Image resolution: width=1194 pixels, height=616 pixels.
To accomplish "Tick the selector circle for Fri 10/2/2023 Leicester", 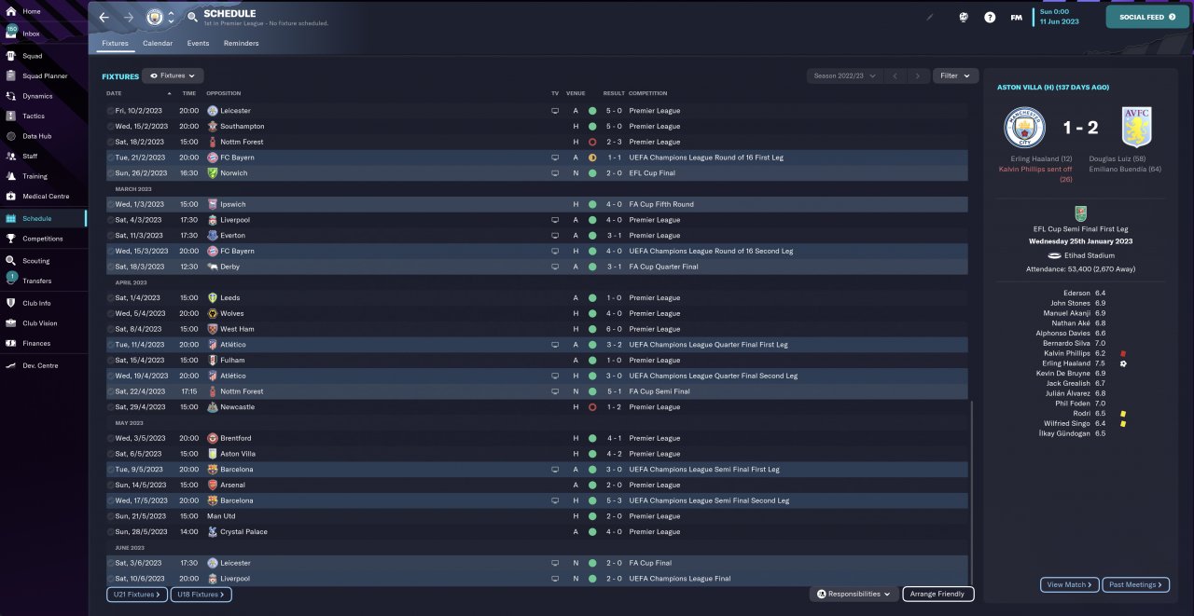I will coord(111,111).
